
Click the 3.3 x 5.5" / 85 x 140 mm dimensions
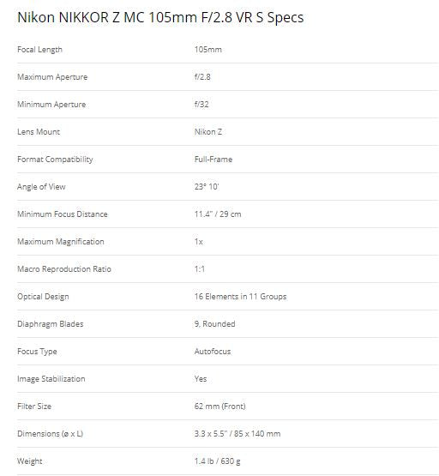pyautogui.click(x=238, y=433)
